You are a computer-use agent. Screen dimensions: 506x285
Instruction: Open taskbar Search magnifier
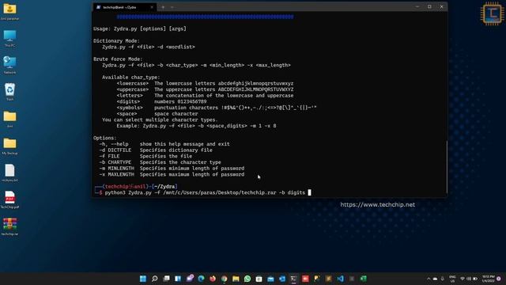[x=155, y=279]
